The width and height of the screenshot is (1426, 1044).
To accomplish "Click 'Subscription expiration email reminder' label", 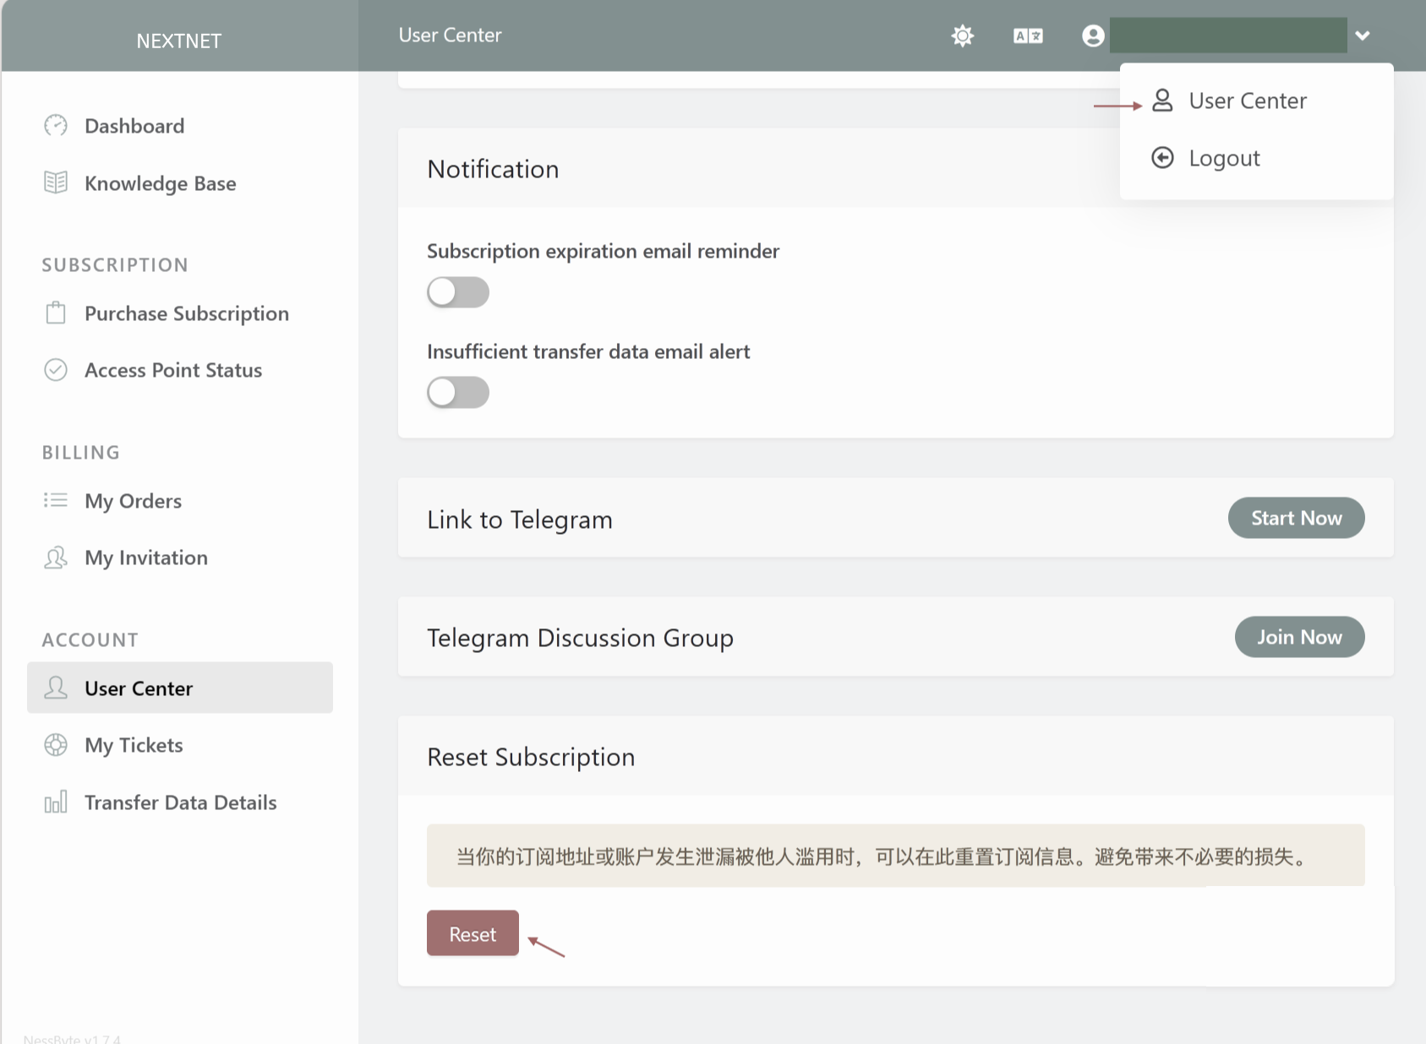I will click(x=603, y=251).
